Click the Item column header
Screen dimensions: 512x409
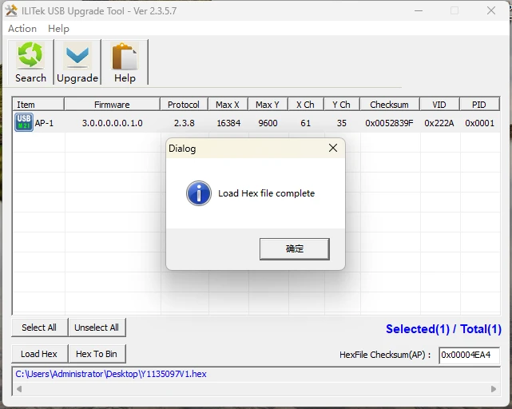click(38, 105)
